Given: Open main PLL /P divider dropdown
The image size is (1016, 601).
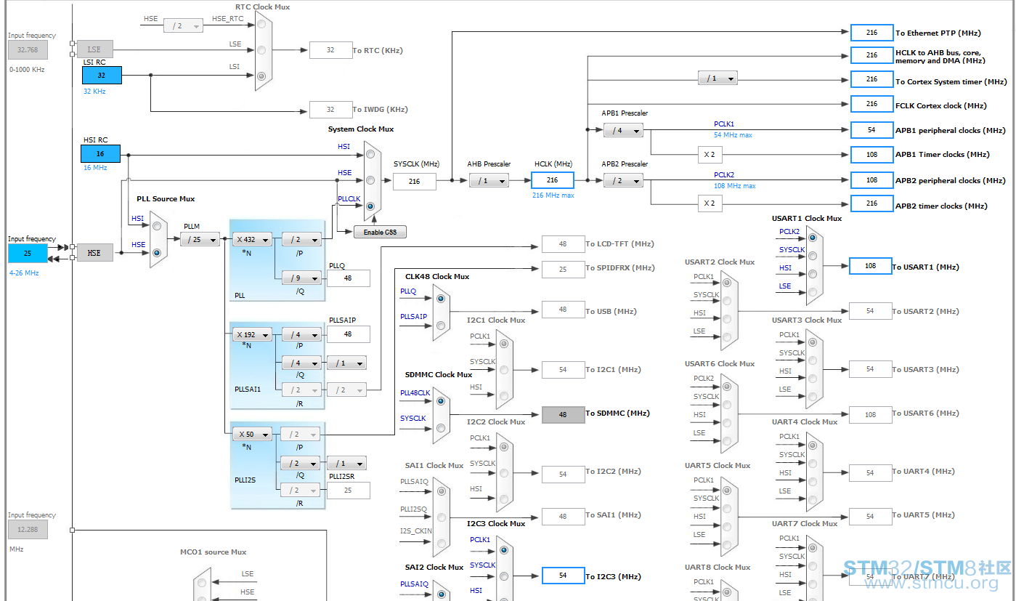Looking at the screenshot, I should pyautogui.click(x=301, y=239).
